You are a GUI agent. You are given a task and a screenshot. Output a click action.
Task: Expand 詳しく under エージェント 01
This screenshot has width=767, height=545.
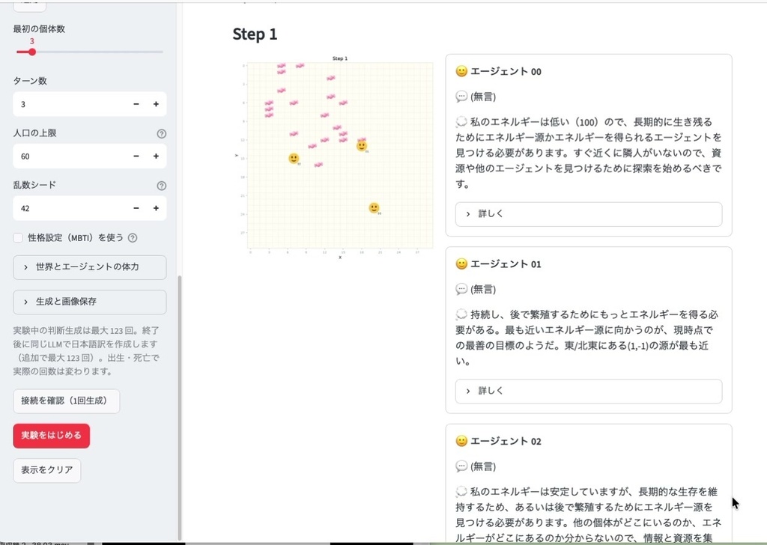click(x=589, y=391)
